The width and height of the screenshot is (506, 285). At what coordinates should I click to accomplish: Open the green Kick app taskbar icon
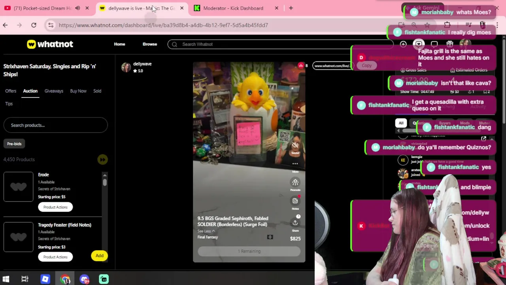coord(104,279)
